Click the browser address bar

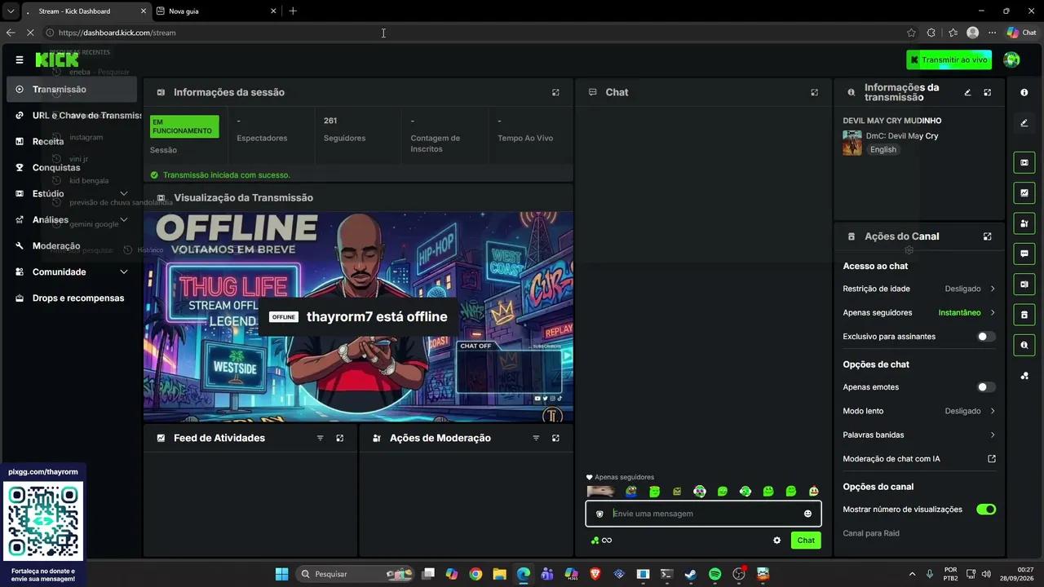(x=473, y=33)
